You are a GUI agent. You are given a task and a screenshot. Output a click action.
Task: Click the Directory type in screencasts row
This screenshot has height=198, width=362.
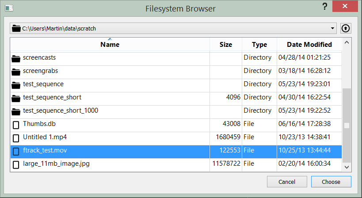(x=258, y=57)
